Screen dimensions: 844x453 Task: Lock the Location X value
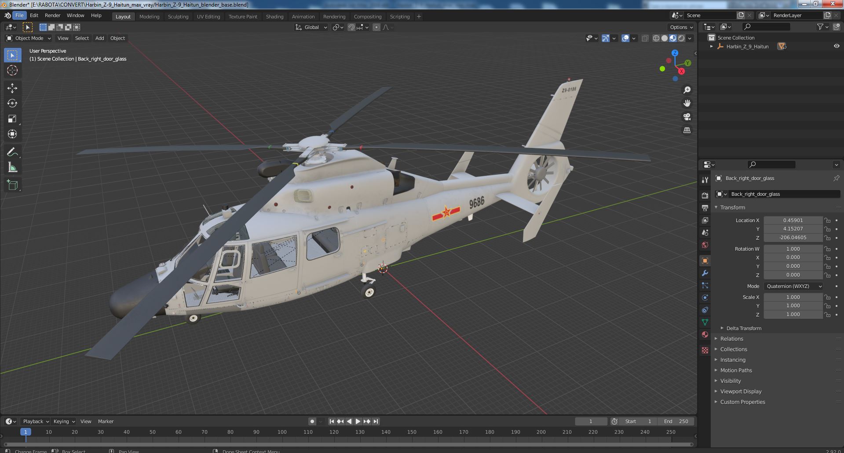point(827,220)
